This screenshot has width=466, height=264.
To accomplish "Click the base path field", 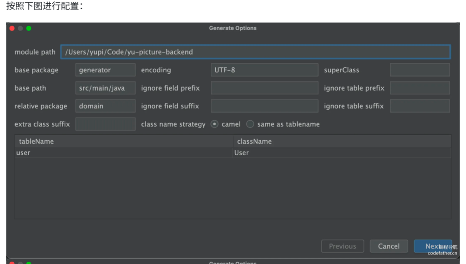I will pyautogui.click(x=105, y=88).
